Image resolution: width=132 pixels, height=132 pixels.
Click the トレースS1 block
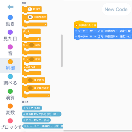(x=43, y=126)
